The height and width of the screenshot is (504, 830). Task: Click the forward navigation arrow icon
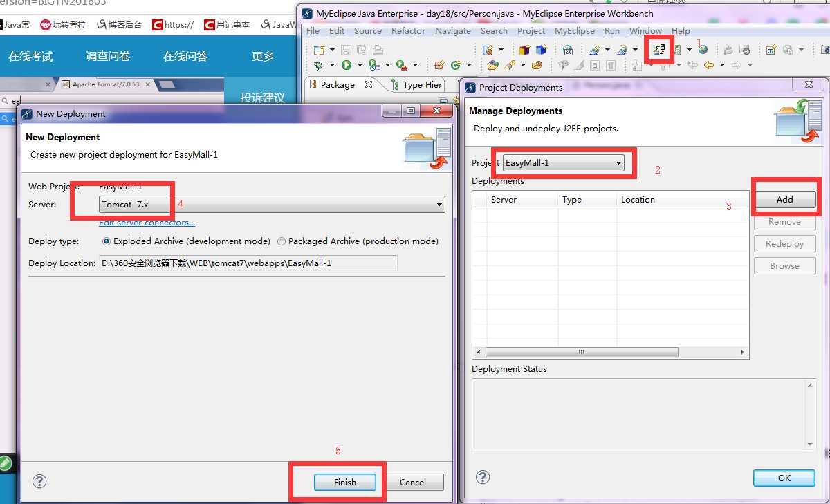pyautogui.click(x=737, y=65)
